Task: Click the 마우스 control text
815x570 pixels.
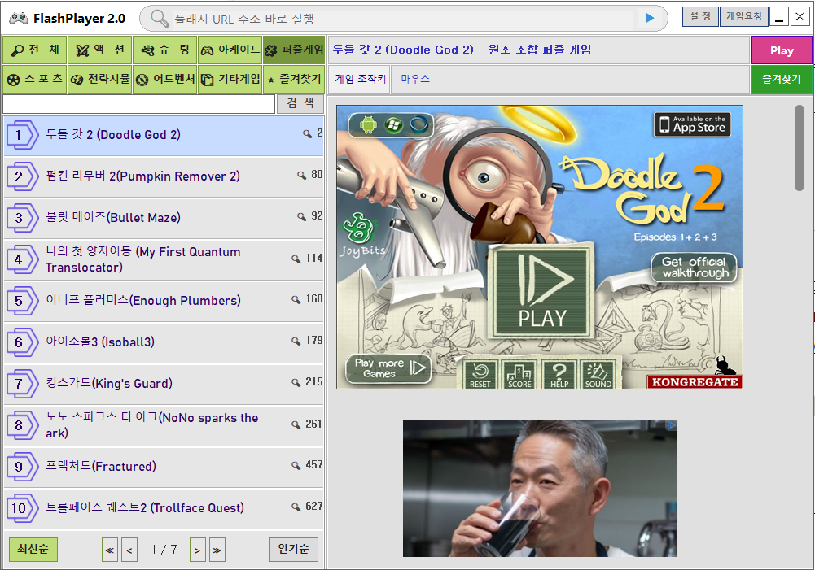Action: pyautogui.click(x=414, y=79)
